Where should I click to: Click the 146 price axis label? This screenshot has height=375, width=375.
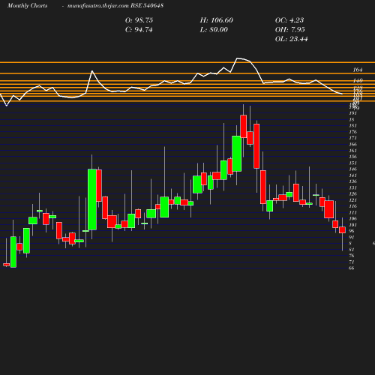click(353, 169)
